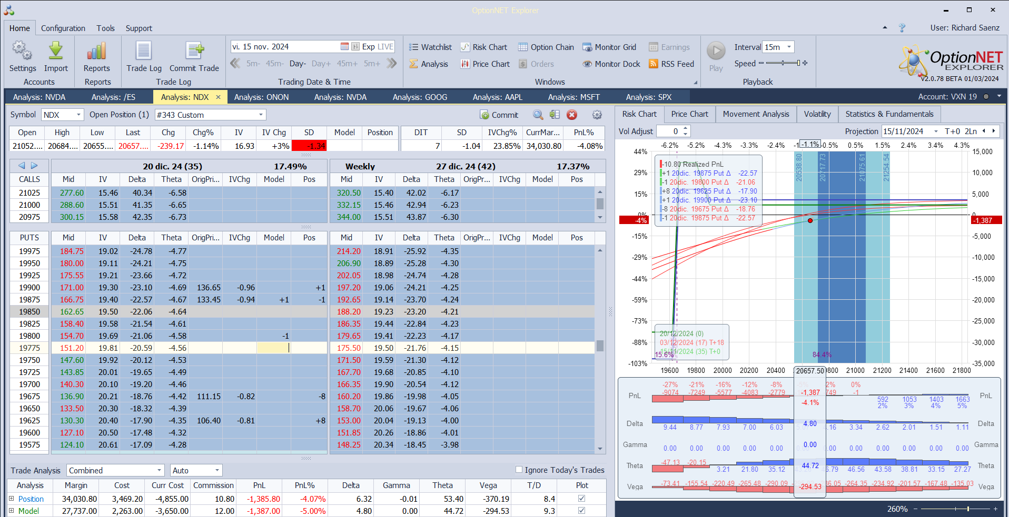Toggle the account status indicator circle

(x=986, y=97)
